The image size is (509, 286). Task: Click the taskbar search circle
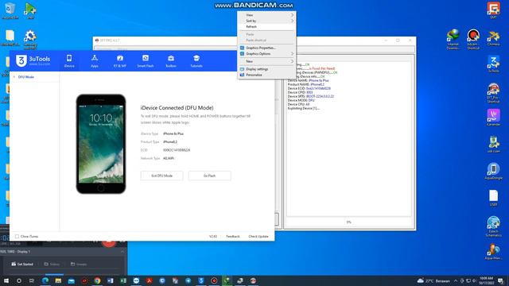click(19, 280)
